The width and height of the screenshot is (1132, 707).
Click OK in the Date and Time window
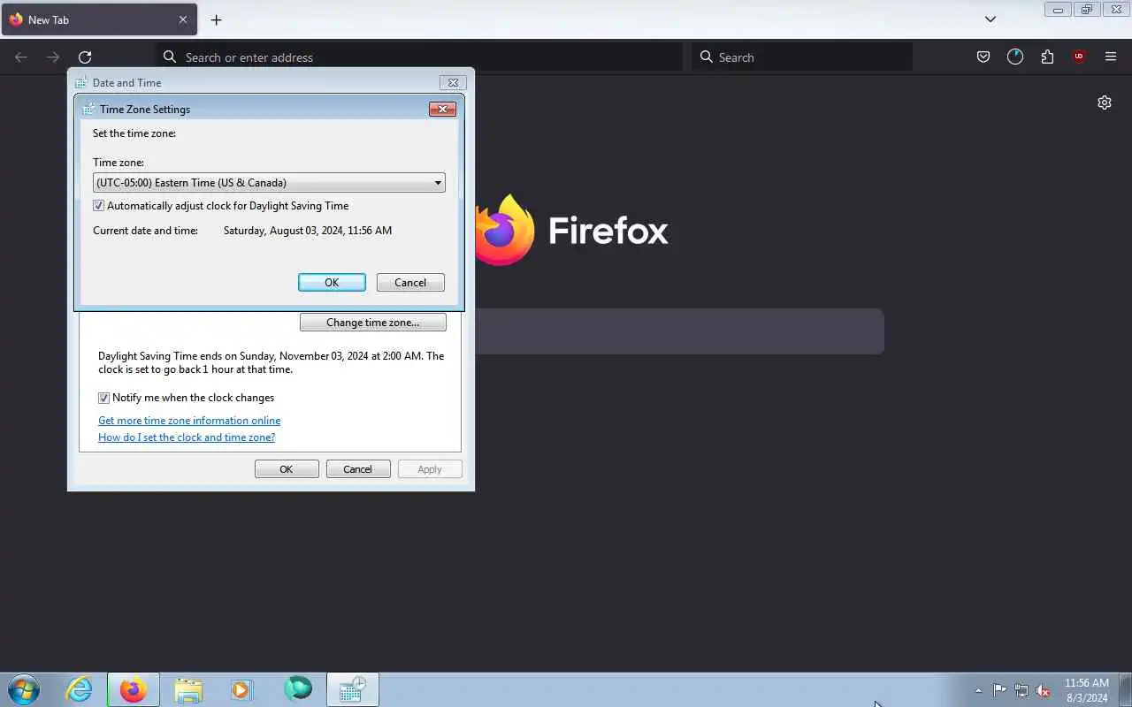click(x=287, y=469)
